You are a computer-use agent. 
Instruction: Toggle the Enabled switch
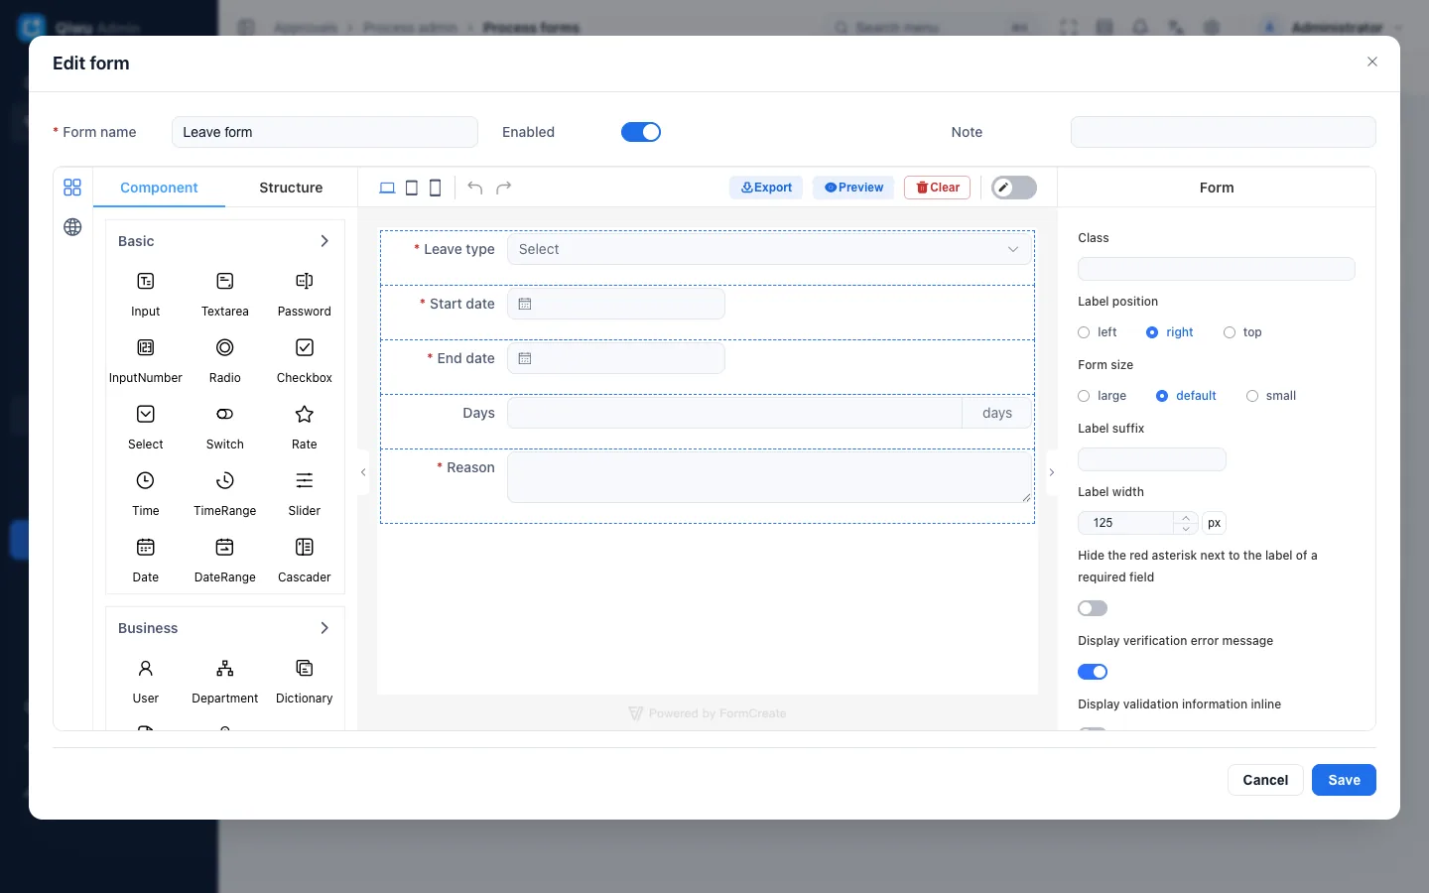[641, 132]
